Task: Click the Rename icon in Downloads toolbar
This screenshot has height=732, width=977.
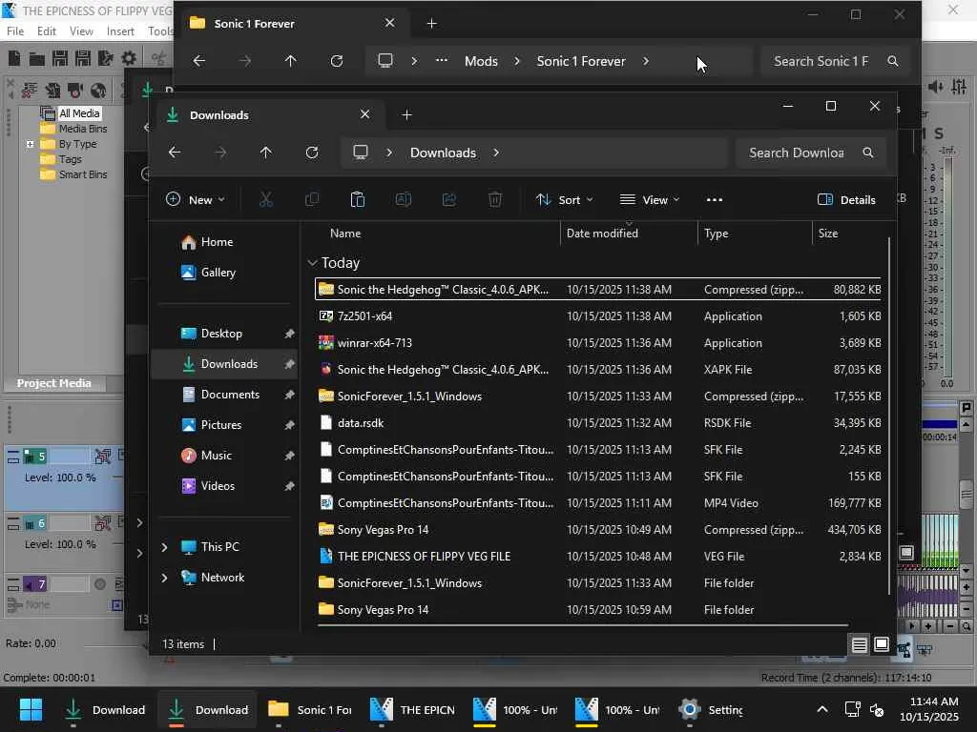Action: [404, 200]
